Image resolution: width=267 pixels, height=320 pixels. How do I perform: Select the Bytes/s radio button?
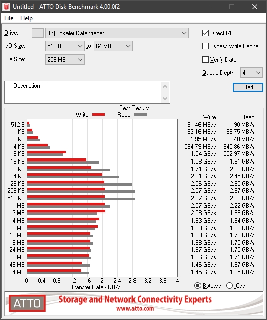tap(197, 285)
